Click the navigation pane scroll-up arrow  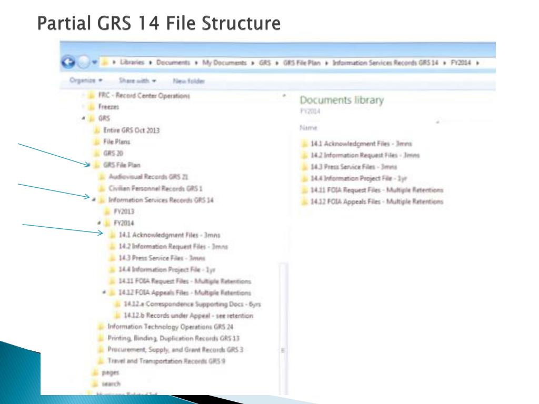284,95
